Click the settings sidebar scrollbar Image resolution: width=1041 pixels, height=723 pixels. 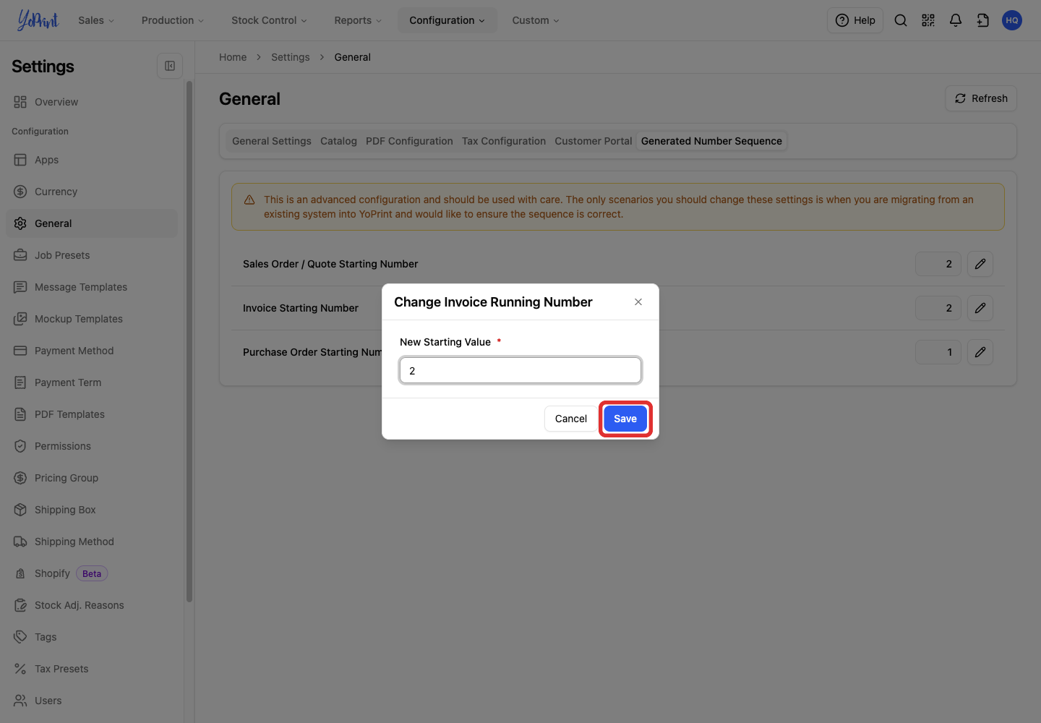[x=189, y=341]
